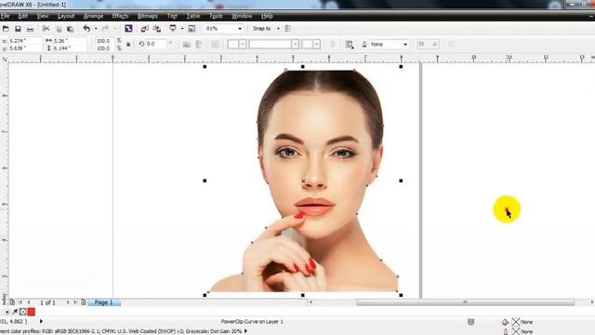Select the Page 1 tab
This screenshot has width=595, height=335.
(104, 302)
